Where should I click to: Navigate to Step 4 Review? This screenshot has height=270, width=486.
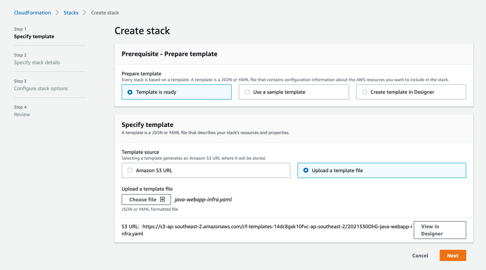tap(22, 114)
